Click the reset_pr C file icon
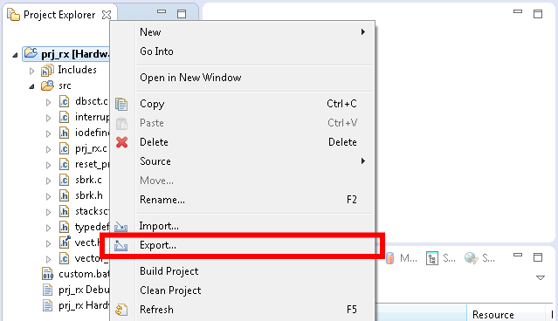The height and width of the screenshot is (321, 558). (64, 164)
